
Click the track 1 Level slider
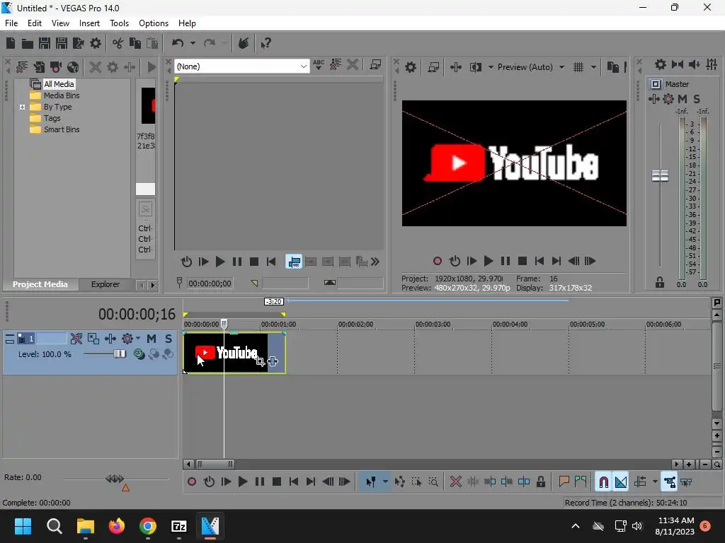click(119, 354)
